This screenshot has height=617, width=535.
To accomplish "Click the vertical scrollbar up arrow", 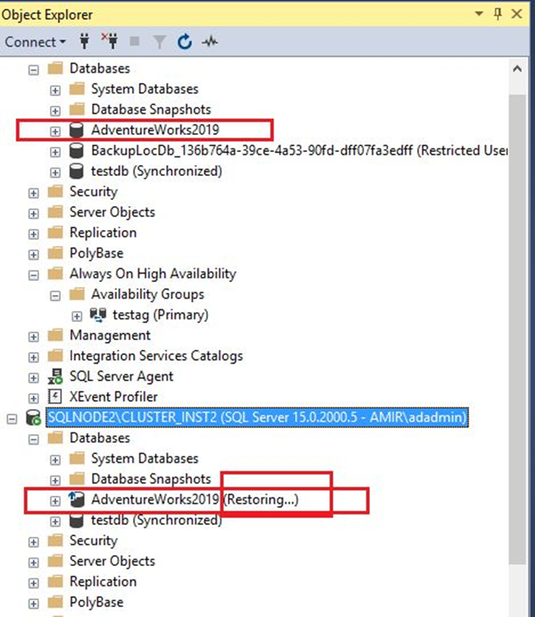I will (517, 69).
